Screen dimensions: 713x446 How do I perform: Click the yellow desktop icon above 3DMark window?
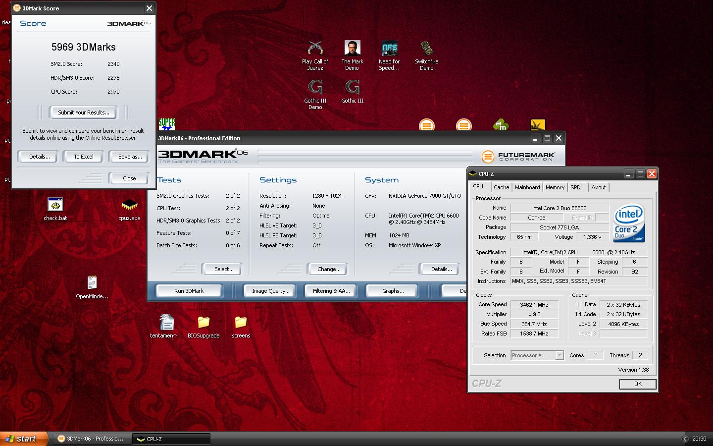point(538,124)
